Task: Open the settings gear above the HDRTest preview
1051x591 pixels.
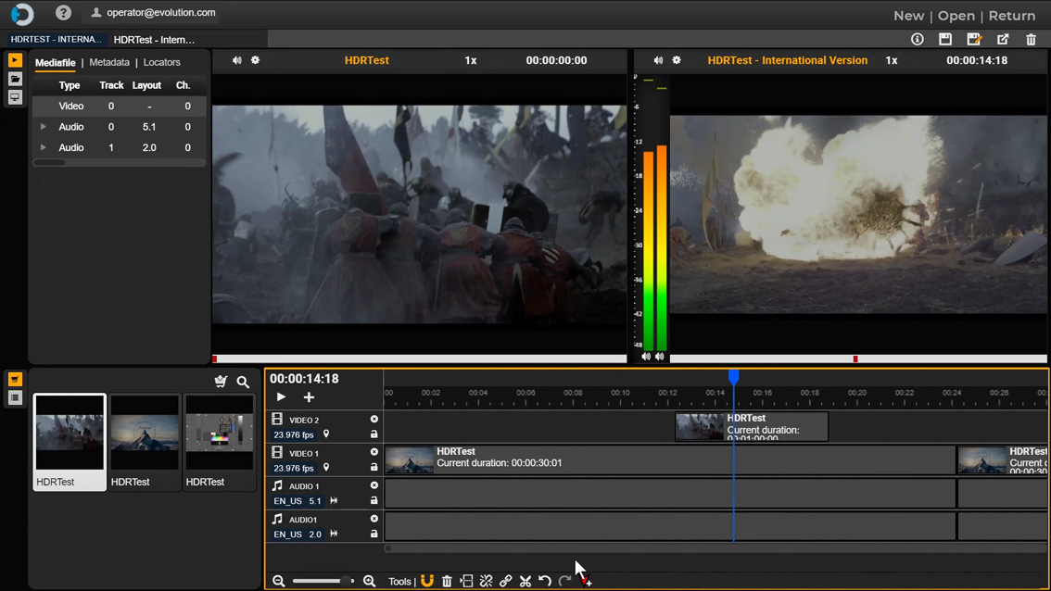Action: (255, 60)
